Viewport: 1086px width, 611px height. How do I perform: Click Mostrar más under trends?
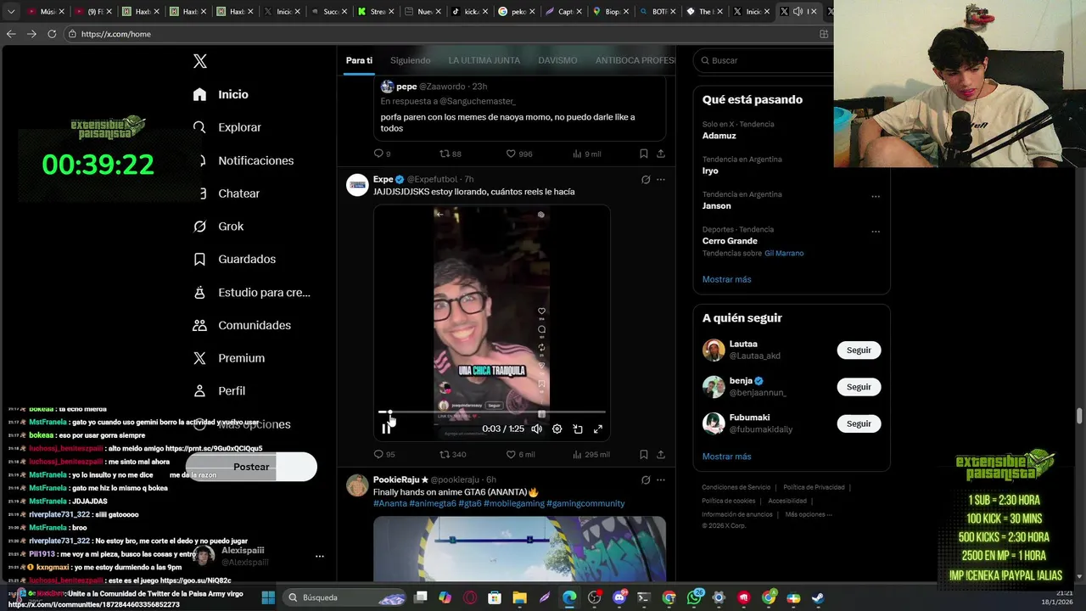(726, 279)
